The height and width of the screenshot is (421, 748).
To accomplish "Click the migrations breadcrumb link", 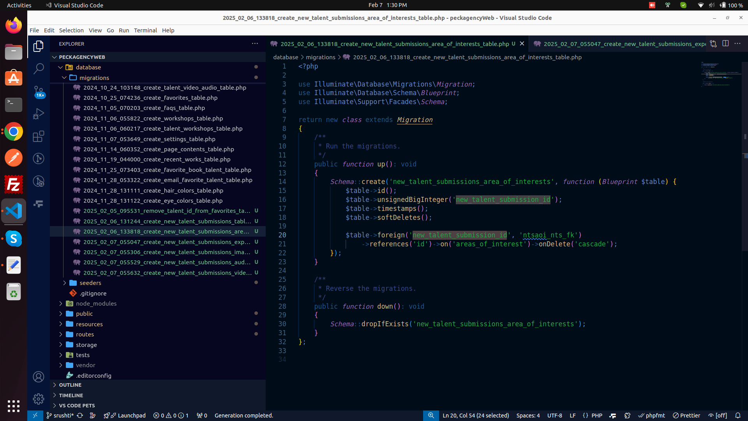I will [320, 57].
